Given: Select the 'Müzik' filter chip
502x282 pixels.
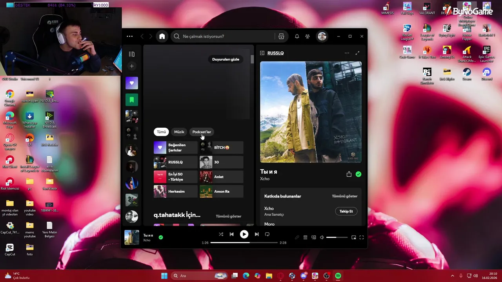Looking at the screenshot, I should point(179,132).
